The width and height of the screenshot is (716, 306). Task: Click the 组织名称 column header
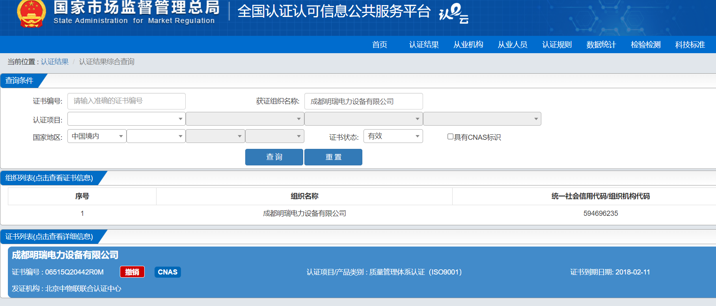click(304, 196)
